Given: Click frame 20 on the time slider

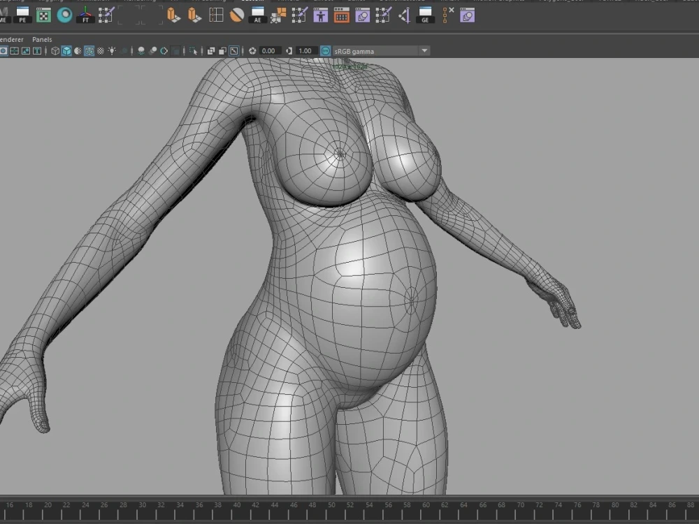Looking at the screenshot, I should (x=48, y=505).
